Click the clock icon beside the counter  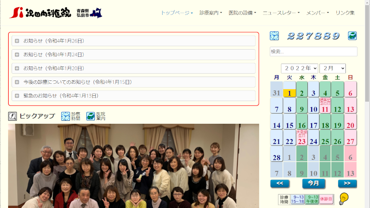point(274,36)
